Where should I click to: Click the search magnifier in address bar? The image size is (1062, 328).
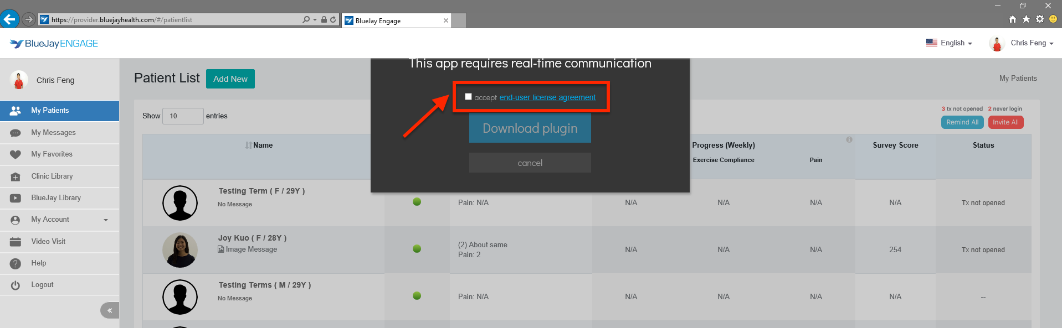306,19
